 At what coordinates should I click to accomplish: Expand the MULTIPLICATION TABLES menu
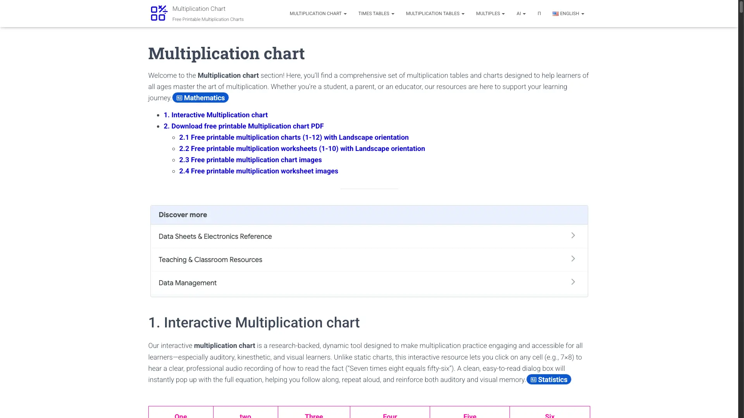tap(435, 14)
